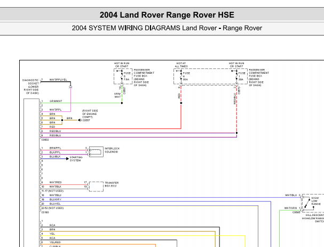This screenshot has width=324, height=247.
Task: Click the "YEL" wire label at pin 4
Action: [x=52, y=234]
